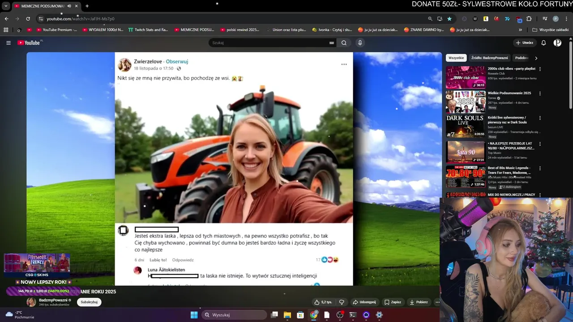The height and width of the screenshot is (322, 573).
Task: Open the polski rewind 2025 bookmark
Action: pos(239,30)
